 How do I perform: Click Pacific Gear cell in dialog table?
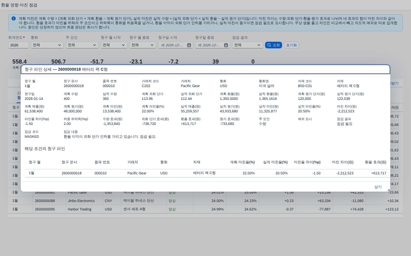coord(137,173)
